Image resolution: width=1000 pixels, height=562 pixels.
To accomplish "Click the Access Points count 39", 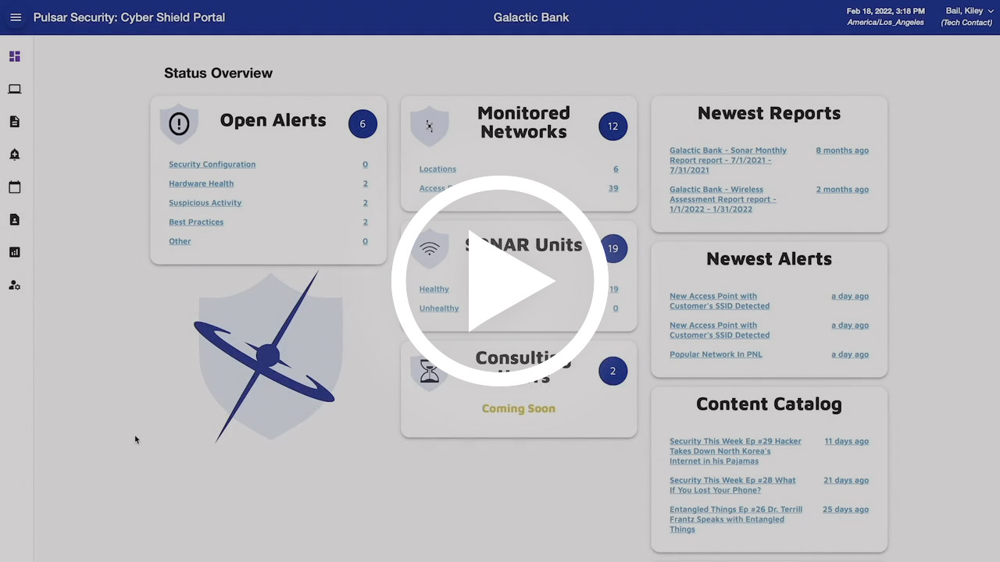I will (613, 188).
